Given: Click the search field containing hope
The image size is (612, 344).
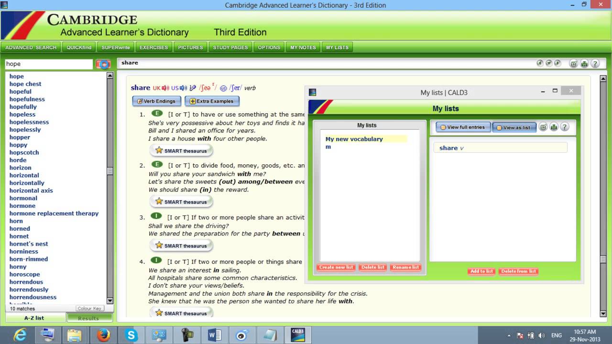Looking at the screenshot, I should tap(49, 64).
